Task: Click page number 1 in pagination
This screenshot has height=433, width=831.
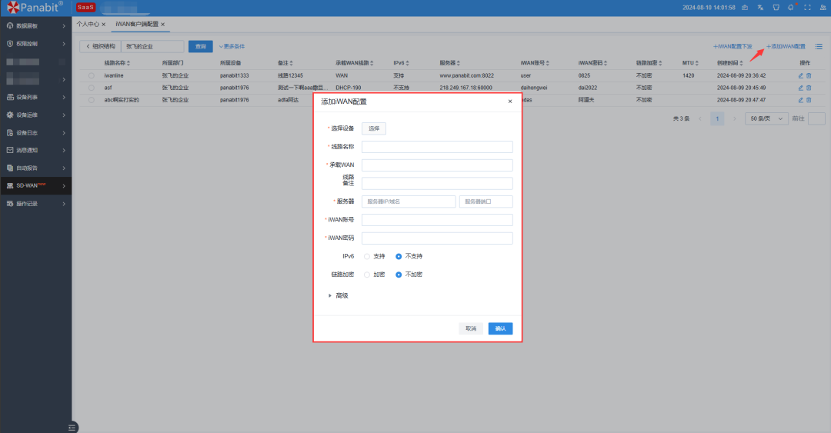Action: pyautogui.click(x=717, y=118)
